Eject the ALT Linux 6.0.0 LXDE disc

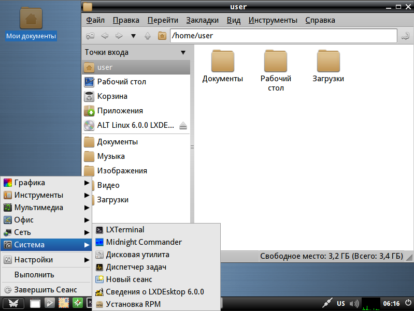[x=183, y=126]
